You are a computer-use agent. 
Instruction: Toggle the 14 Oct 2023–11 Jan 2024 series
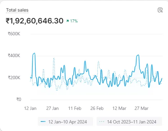[x=129, y=121]
